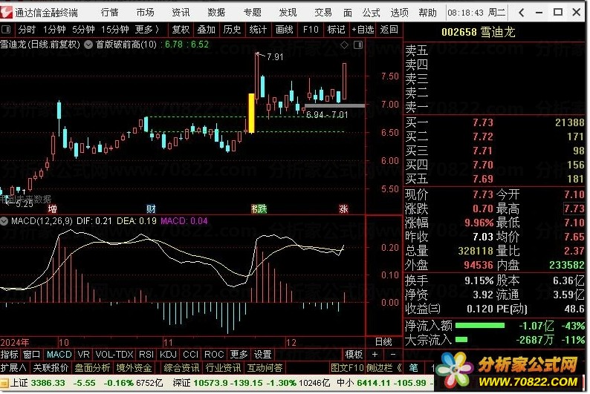Click the 增 event marker on chart

(52, 209)
